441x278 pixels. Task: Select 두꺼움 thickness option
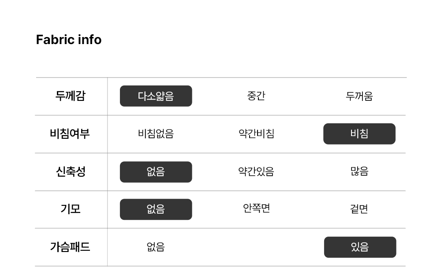(x=359, y=96)
